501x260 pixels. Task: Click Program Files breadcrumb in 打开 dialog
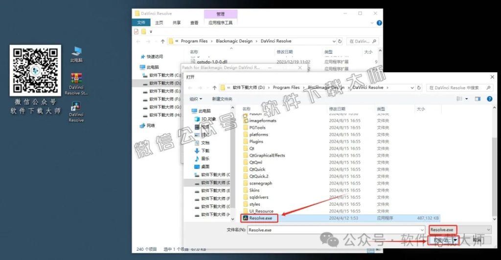pyautogui.click(x=286, y=88)
